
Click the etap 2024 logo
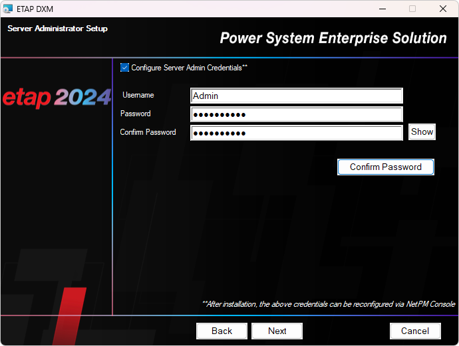[x=57, y=98]
